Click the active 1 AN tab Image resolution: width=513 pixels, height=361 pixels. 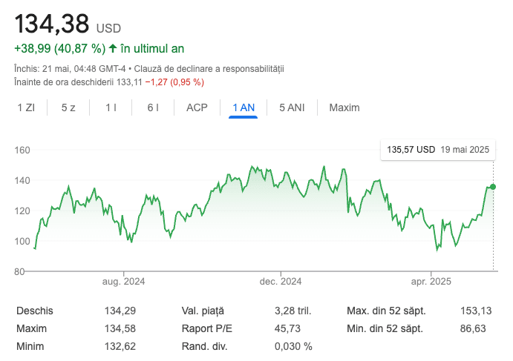244,107
